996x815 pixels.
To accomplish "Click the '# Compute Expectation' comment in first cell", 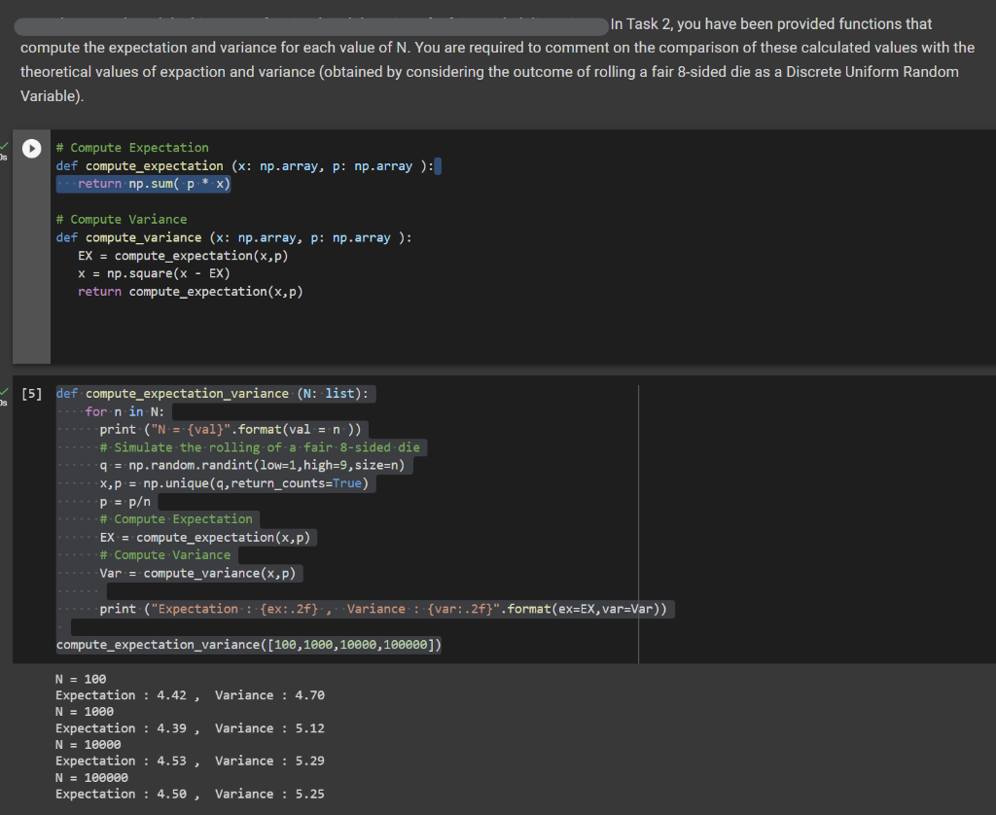I will 132,148.
